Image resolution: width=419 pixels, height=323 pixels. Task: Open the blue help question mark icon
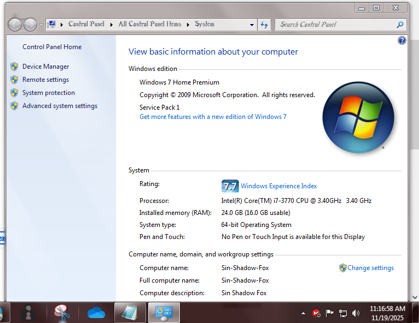(401, 40)
